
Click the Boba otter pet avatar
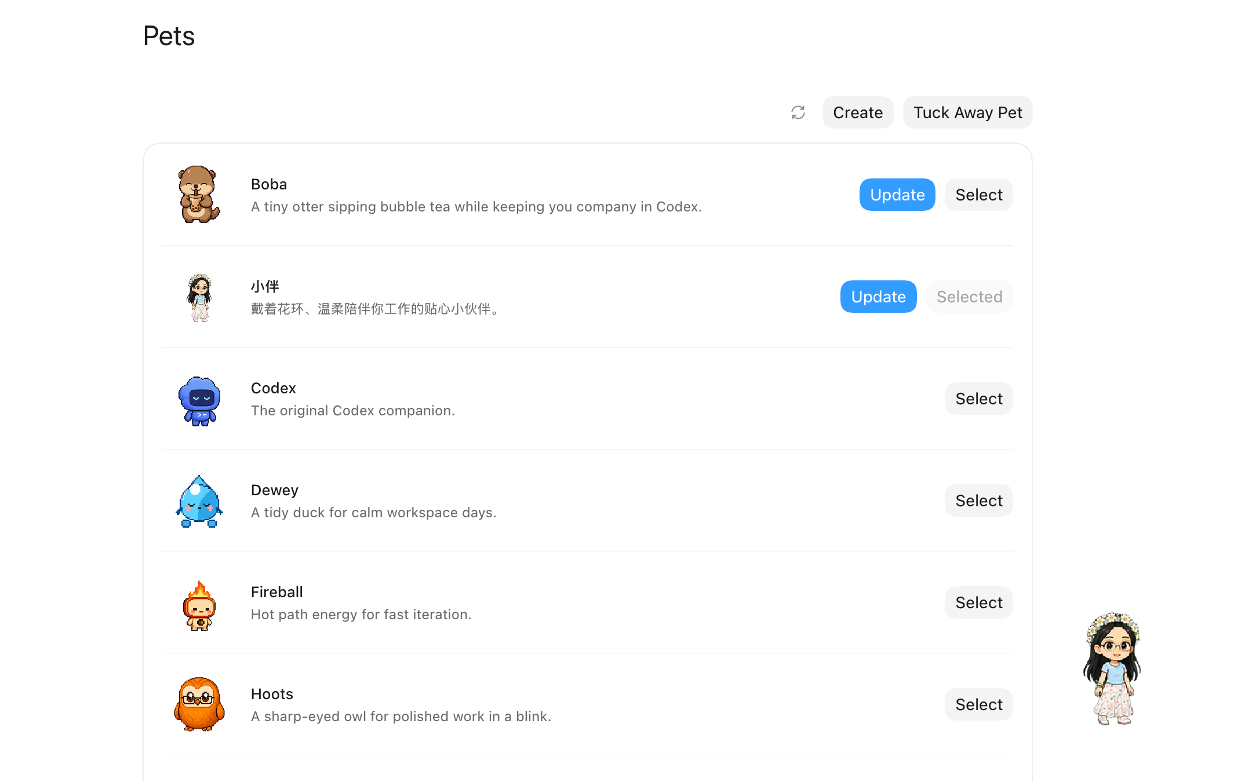coord(199,195)
